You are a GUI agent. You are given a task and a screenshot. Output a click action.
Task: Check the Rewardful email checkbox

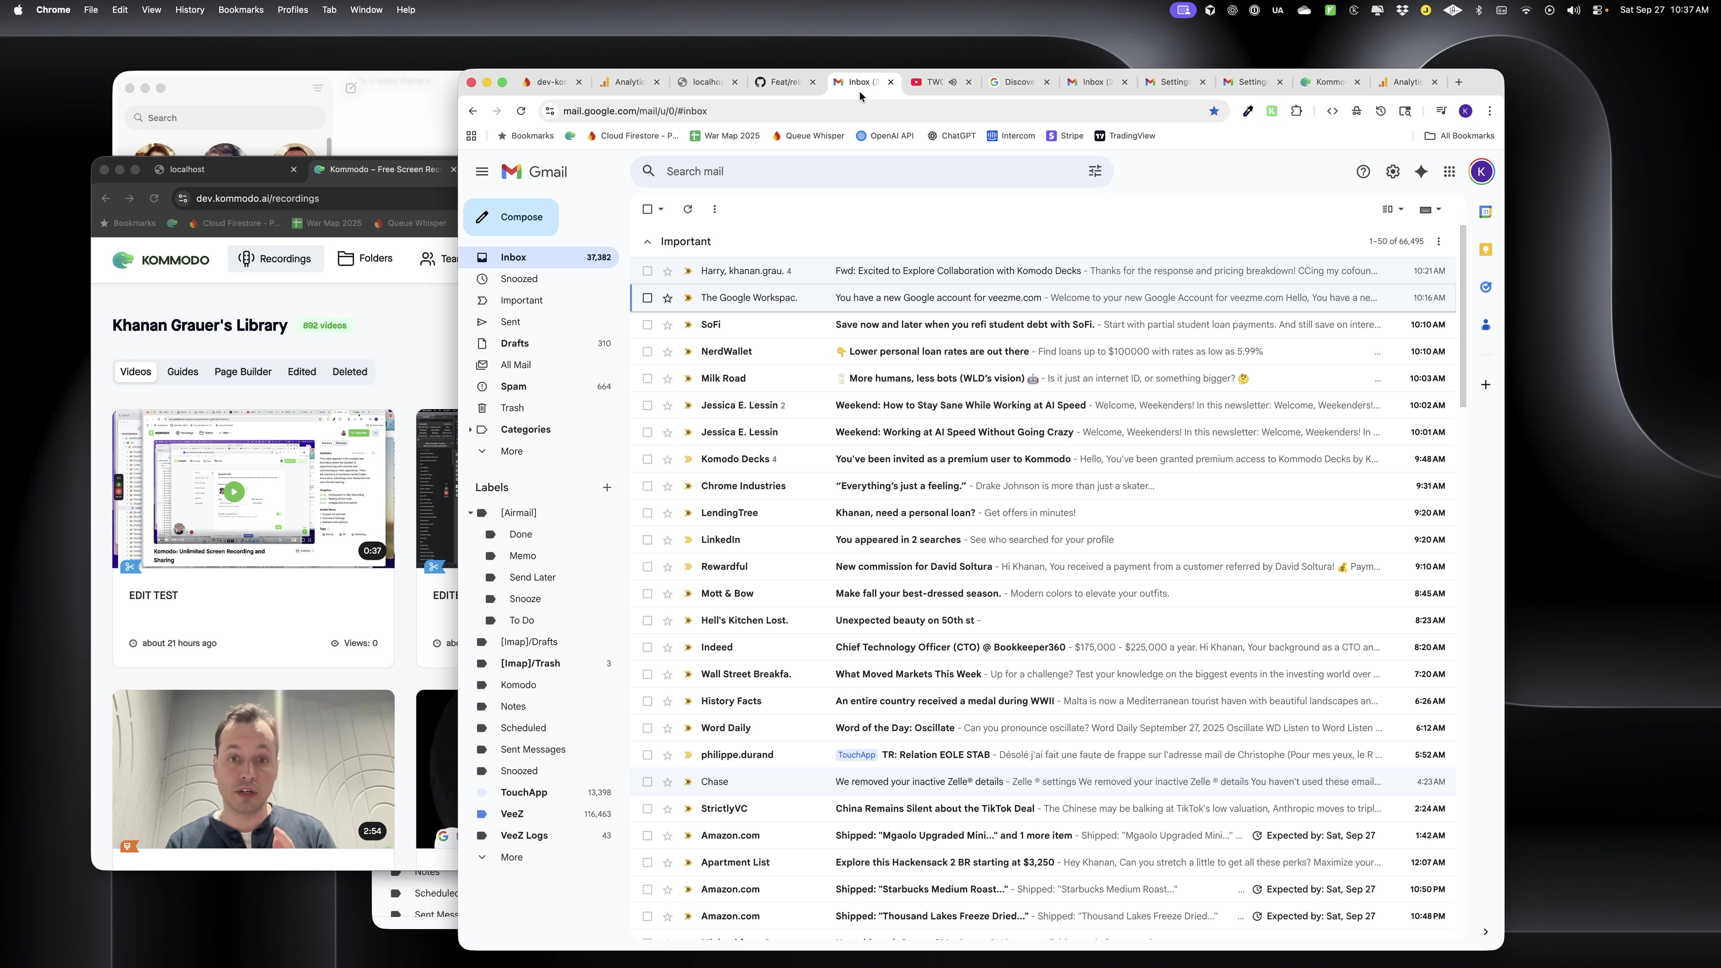coord(647,566)
